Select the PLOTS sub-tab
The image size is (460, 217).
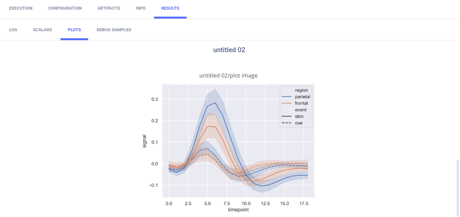[x=74, y=30]
